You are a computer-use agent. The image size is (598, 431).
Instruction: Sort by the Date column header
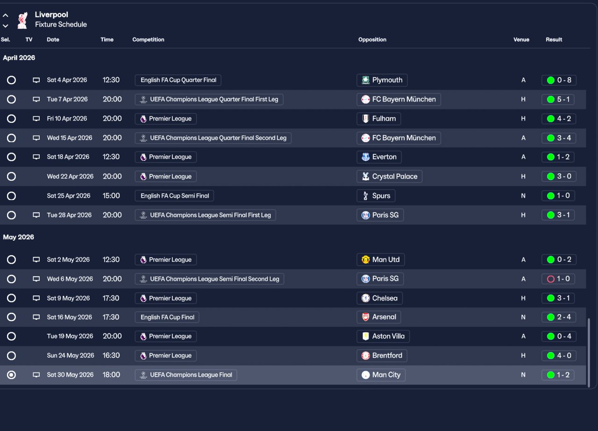pos(53,40)
